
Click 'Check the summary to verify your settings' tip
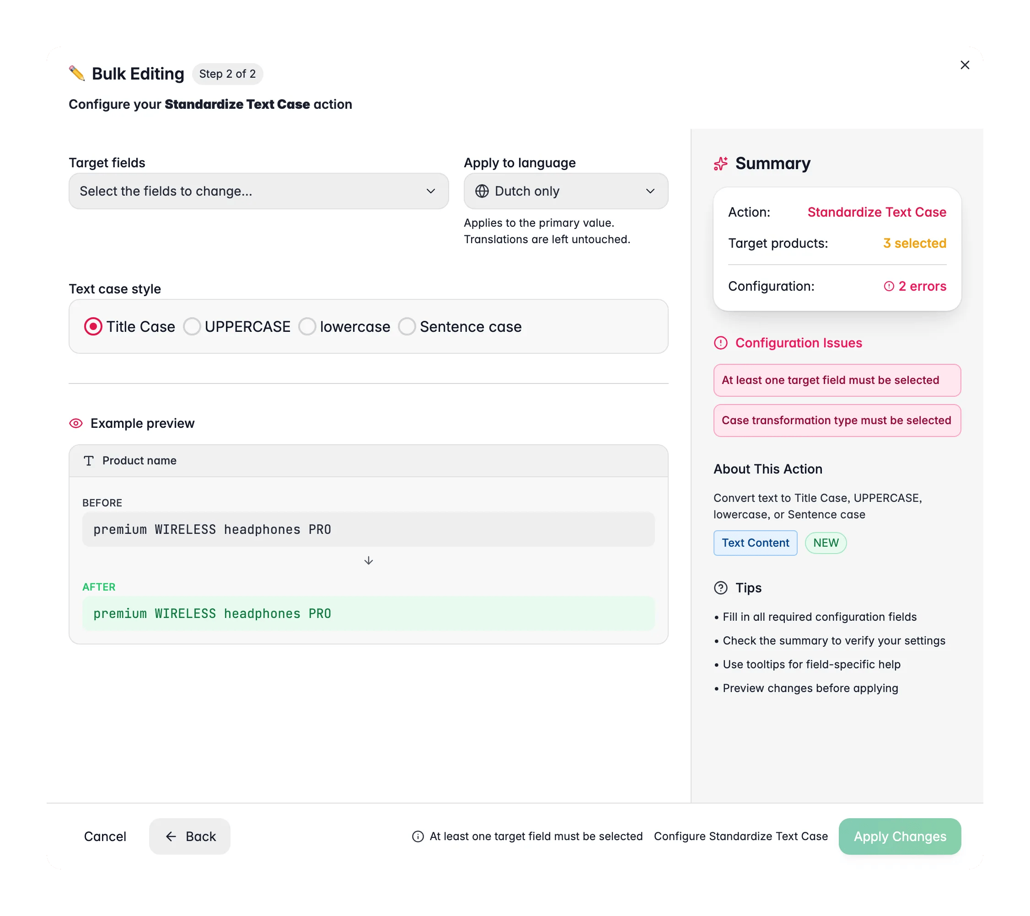[834, 640]
